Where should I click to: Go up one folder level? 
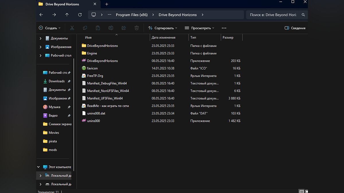point(67,15)
